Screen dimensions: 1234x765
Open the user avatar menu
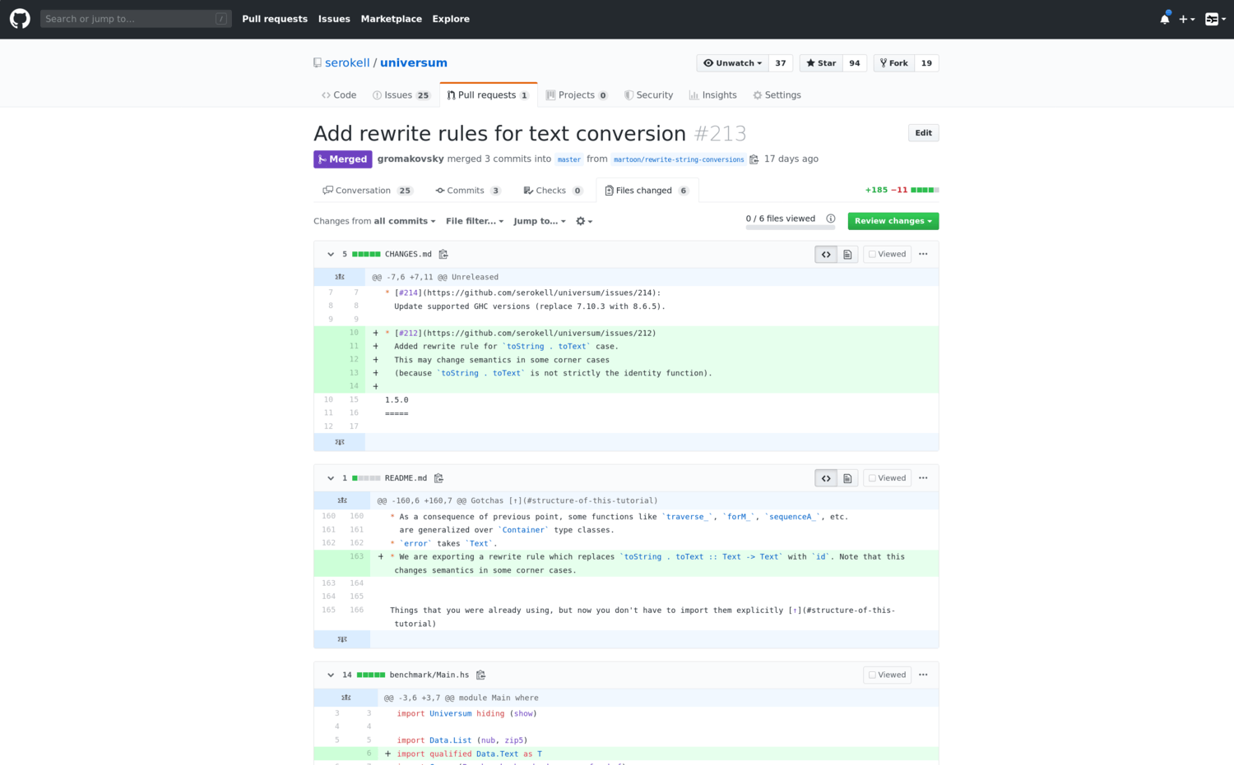click(x=1215, y=19)
